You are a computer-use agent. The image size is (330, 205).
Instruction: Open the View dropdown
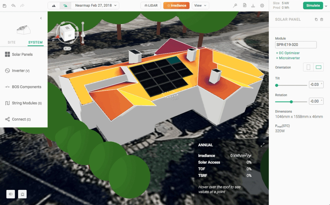pyautogui.click(x=200, y=5)
